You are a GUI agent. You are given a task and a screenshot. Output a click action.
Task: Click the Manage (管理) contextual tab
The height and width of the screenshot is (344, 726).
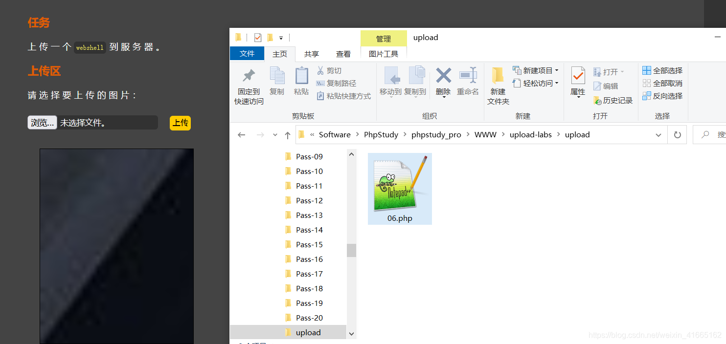(x=384, y=39)
